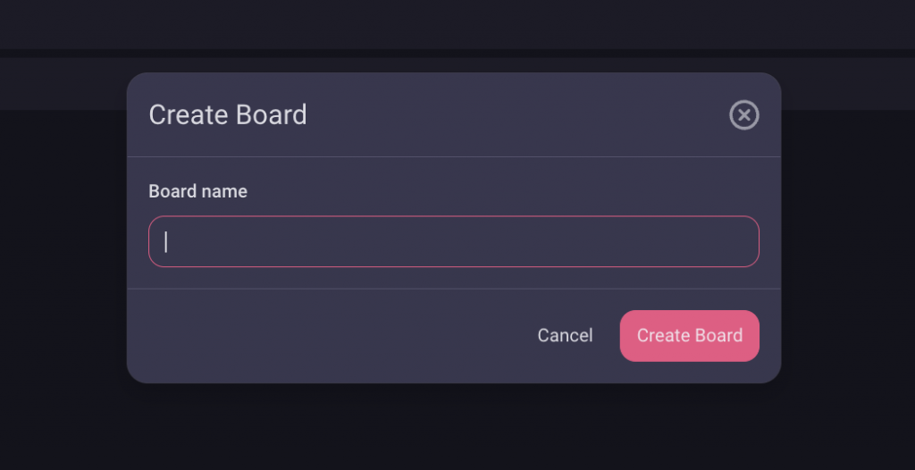Click the Create Board dialog title

228,114
